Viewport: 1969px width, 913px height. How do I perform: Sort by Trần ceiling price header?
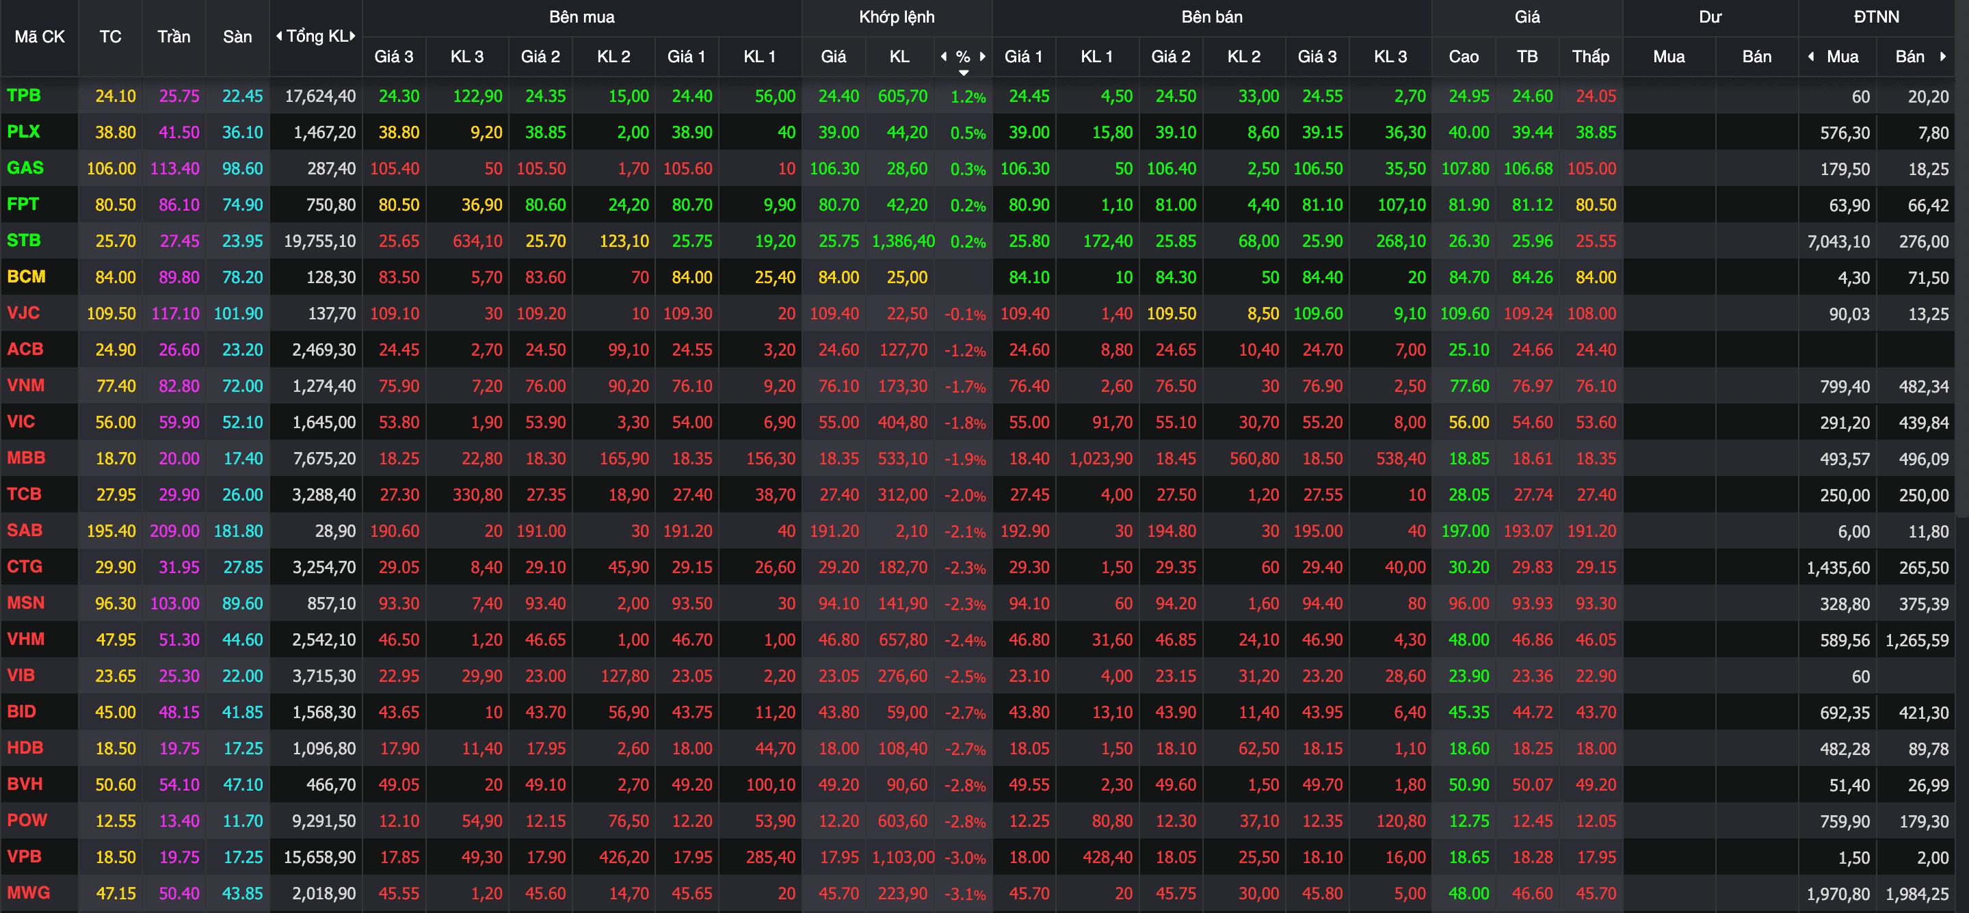tap(174, 36)
